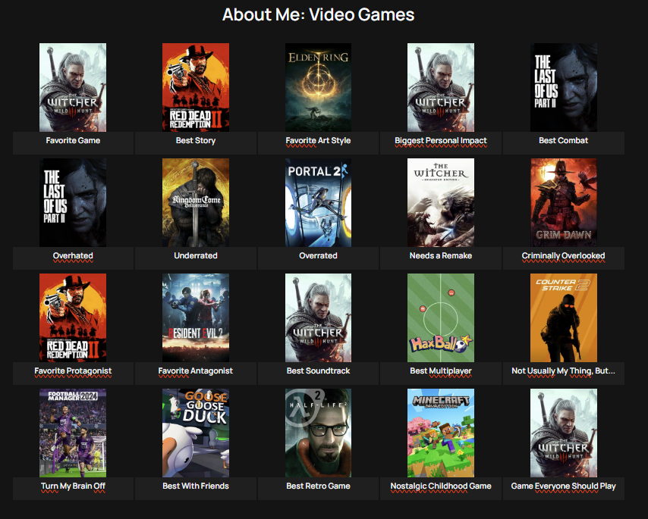Viewport: 648px width, 519px height.
Task: Open the Kingdom Come Deliverance cover
Action: click(x=196, y=202)
